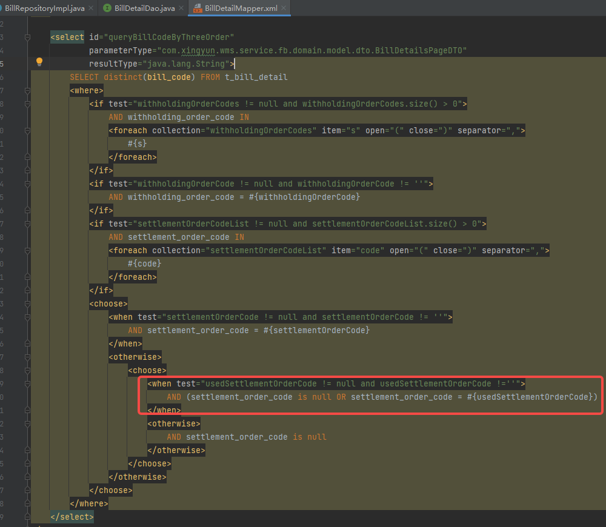Click the AND settlement_order_code IN line
This screenshot has height=527, width=606.
coord(176,237)
